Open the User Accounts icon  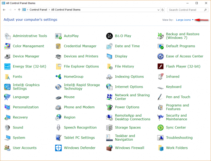(7, 148)
